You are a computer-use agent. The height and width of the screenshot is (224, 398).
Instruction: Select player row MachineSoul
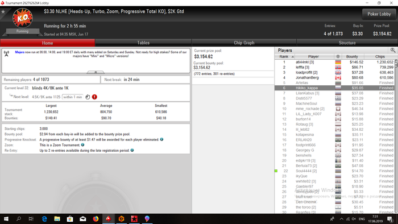click(x=334, y=103)
